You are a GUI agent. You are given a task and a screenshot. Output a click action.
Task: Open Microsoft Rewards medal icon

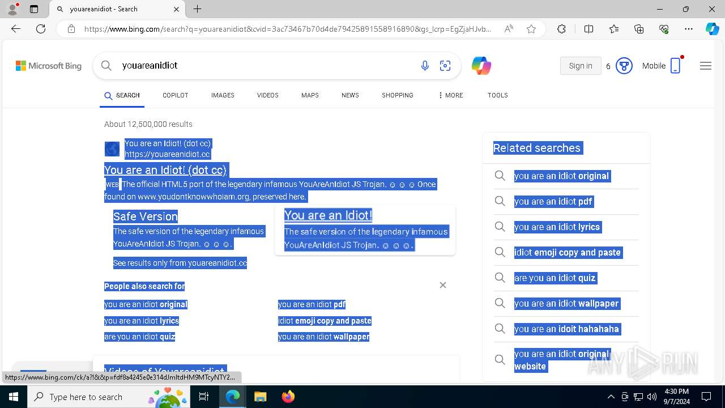[x=624, y=66]
